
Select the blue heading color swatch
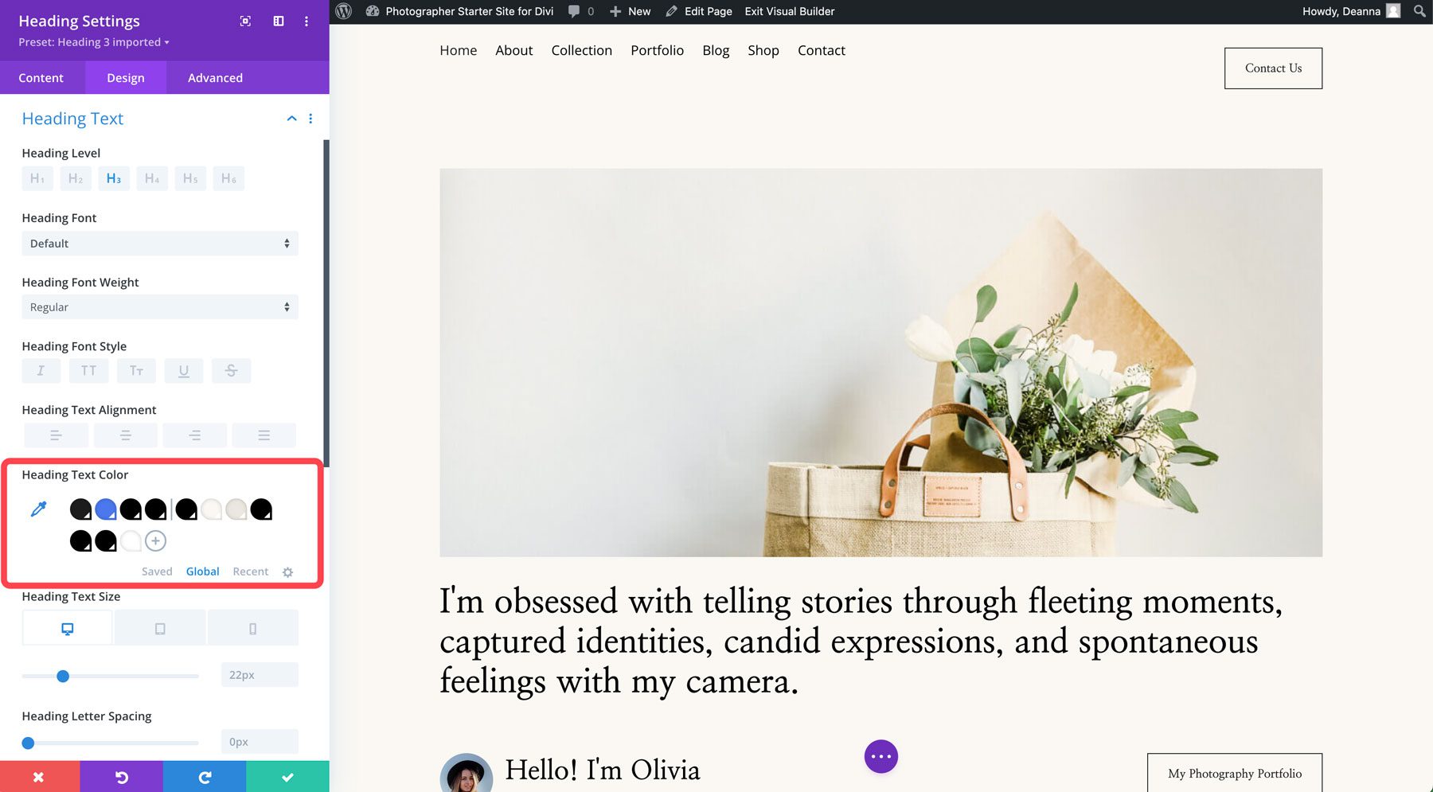point(106,509)
